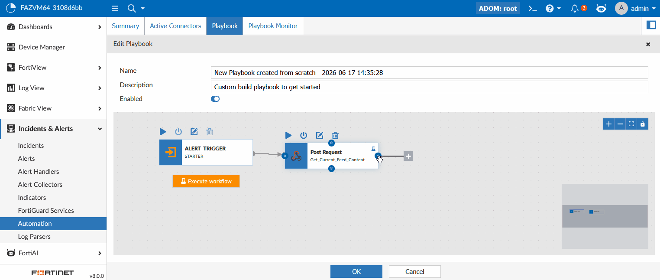Open the help menu dropdown
660x280 pixels.
pyautogui.click(x=553, y=8)
